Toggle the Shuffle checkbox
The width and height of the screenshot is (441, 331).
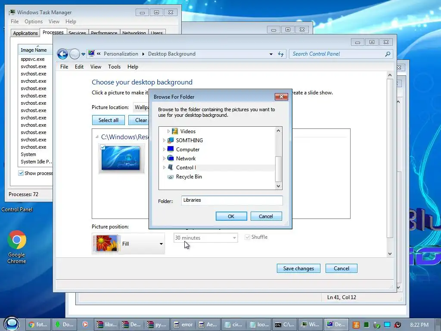tap(248, 237)
